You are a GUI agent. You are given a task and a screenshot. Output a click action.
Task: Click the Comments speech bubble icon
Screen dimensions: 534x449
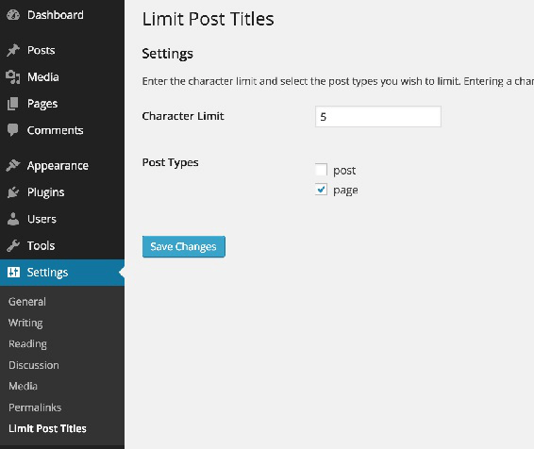click(x=13, y=130)
